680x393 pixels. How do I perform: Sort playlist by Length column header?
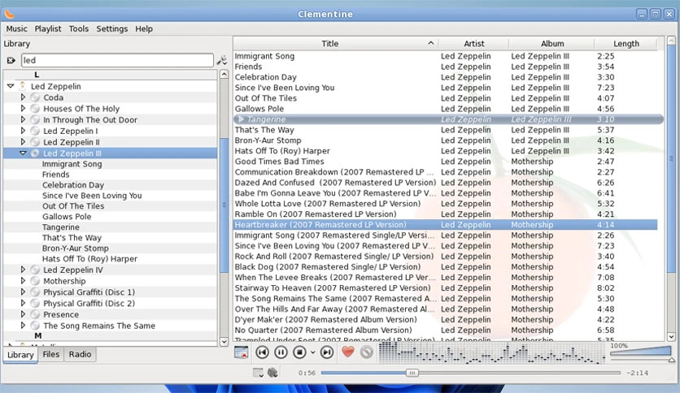coord(626,44)
